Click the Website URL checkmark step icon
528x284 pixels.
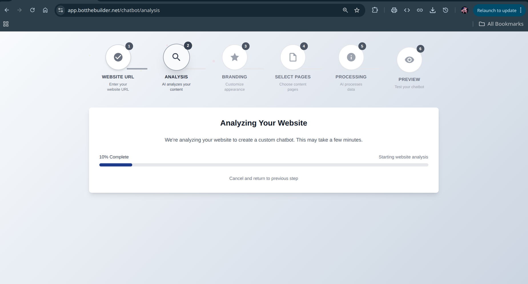click(x=118, y=57)
